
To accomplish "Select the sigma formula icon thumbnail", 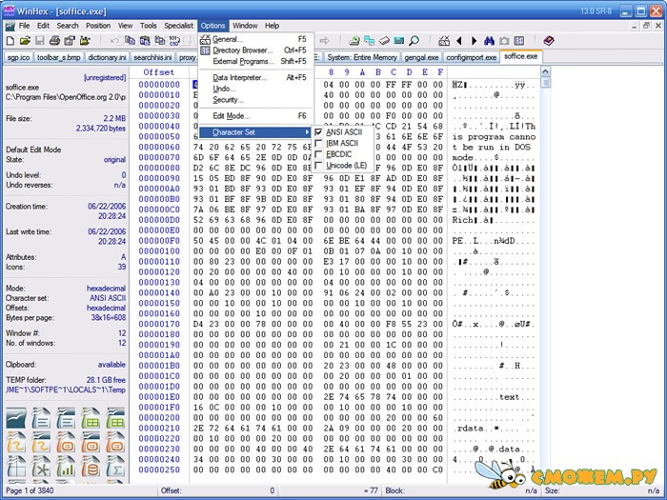I will (115, 466).
